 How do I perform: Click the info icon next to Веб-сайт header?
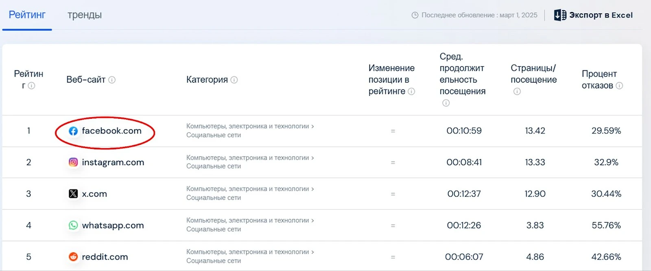click(112, 80)
